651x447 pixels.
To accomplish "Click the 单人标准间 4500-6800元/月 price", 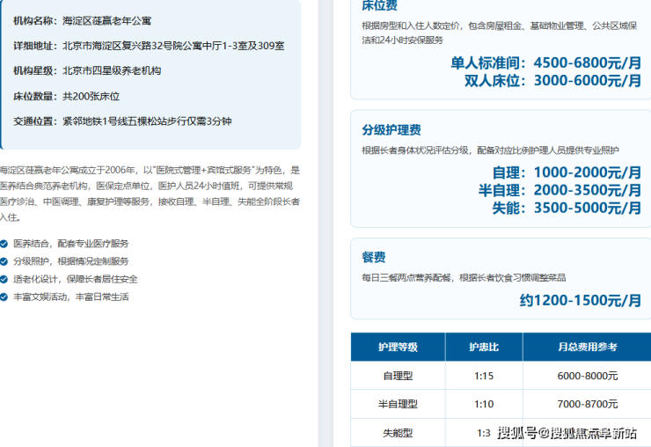I will (x=546, y=63).
